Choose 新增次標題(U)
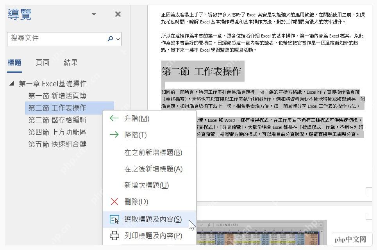 coord(149,185)
